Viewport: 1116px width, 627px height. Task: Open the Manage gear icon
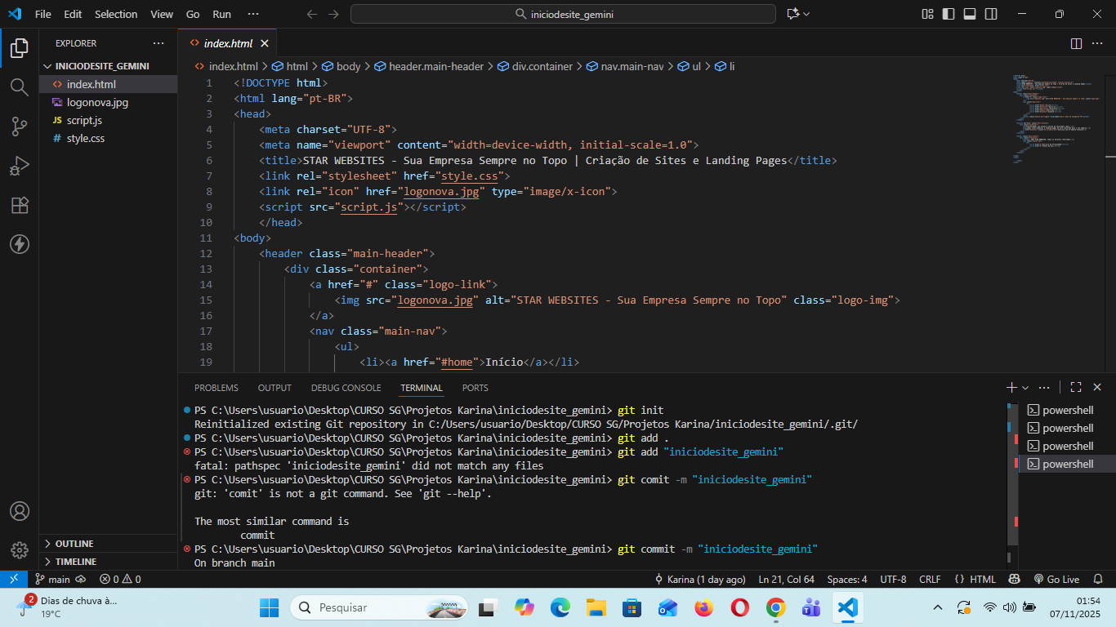[20, 549]
